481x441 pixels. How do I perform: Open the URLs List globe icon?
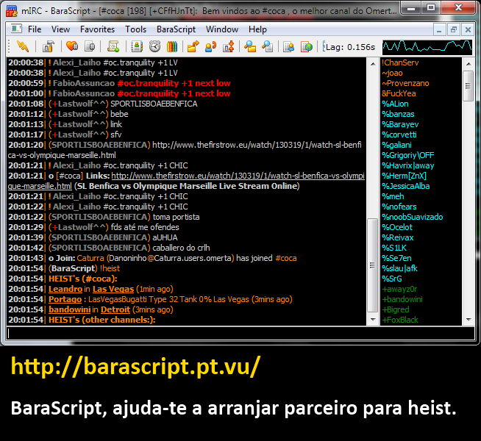tap(307, 46)
